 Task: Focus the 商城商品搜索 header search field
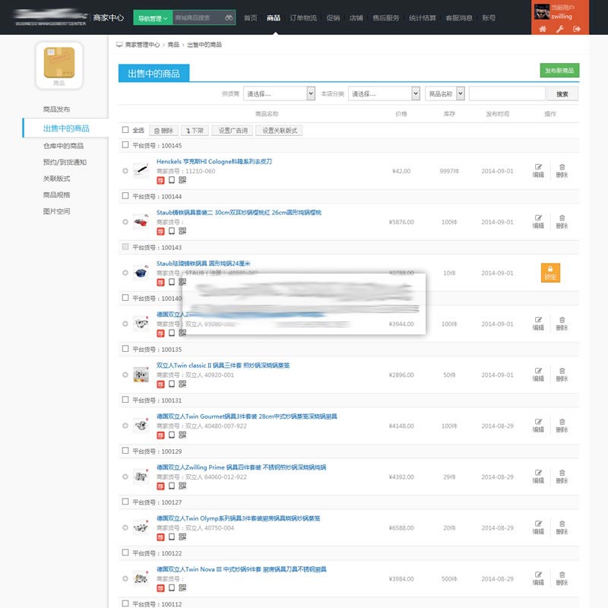(198, 17)
